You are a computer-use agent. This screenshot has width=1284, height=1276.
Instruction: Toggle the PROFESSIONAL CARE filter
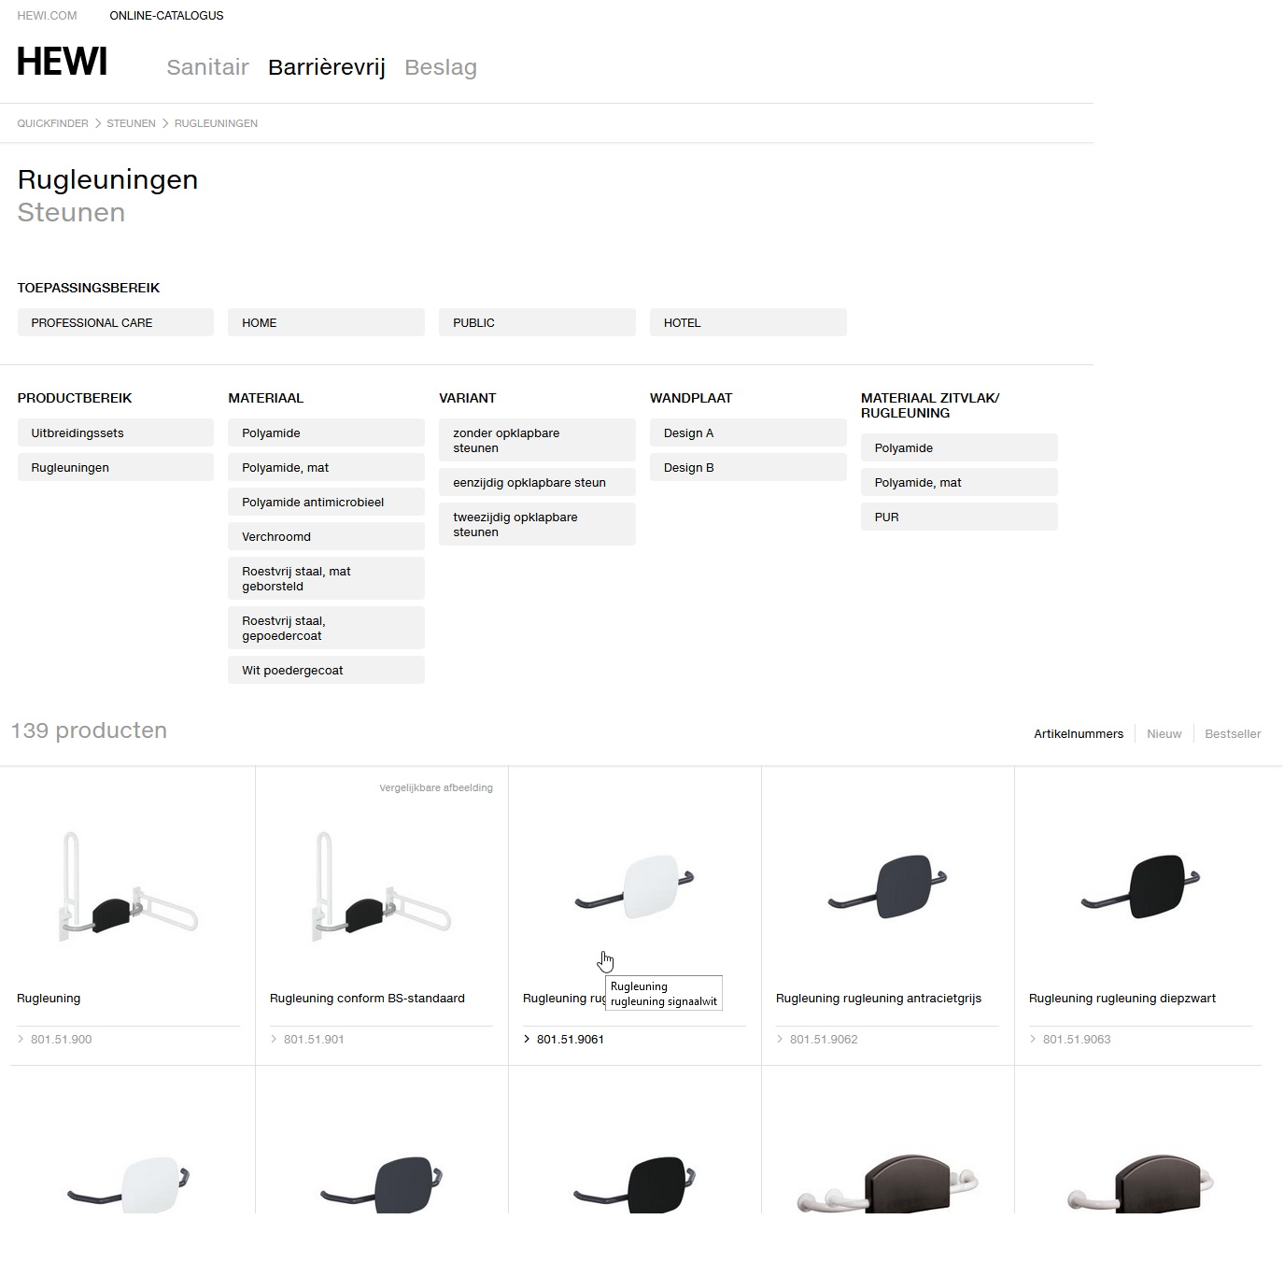tap(115, 322)
